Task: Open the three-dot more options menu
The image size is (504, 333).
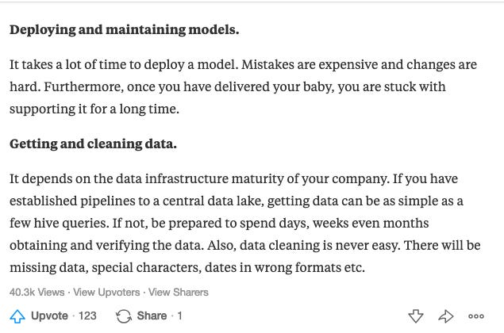Action: (x=476, y=316)
